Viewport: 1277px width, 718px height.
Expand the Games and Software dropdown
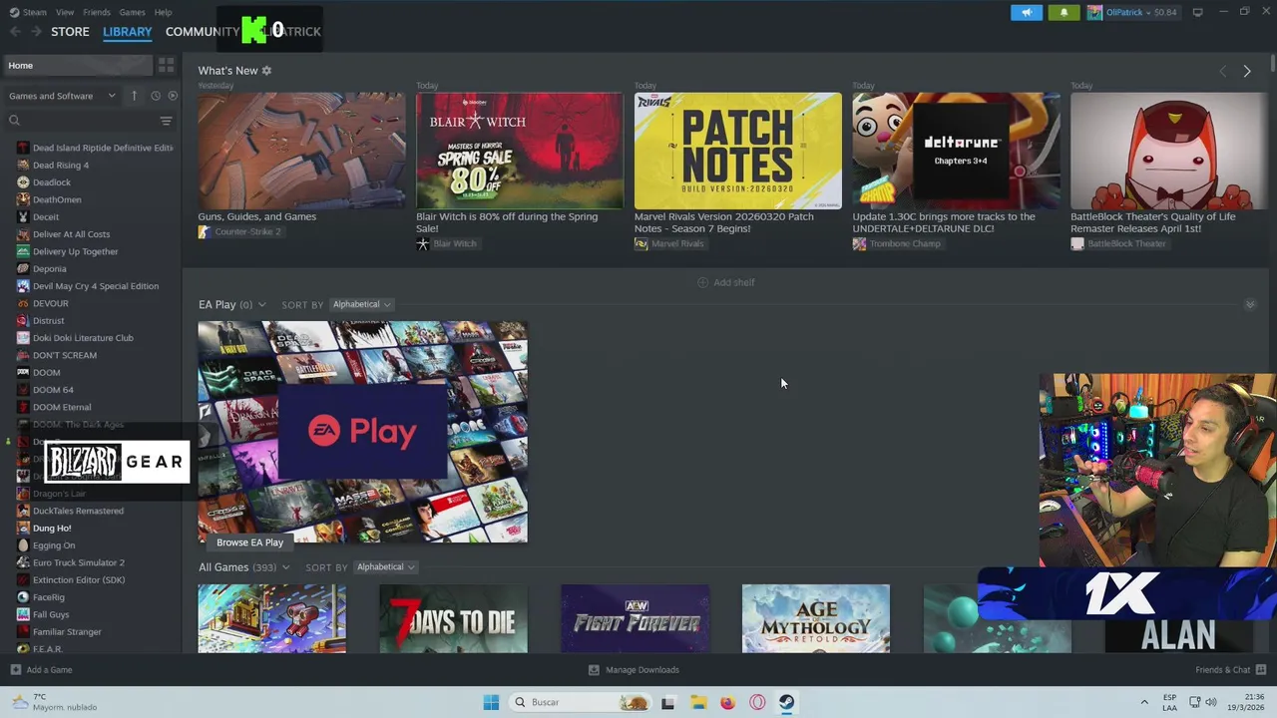tap(62, 96)
